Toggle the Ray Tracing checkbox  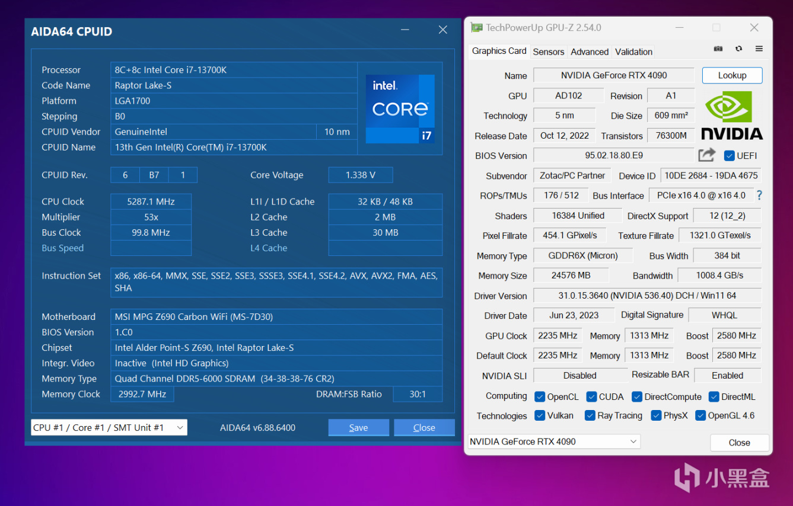590,416
